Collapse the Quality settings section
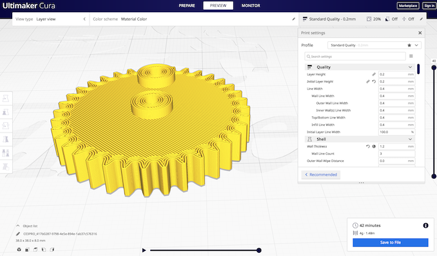Image resolution: width=437 pixels, height=256 pixels. point(410,67)
